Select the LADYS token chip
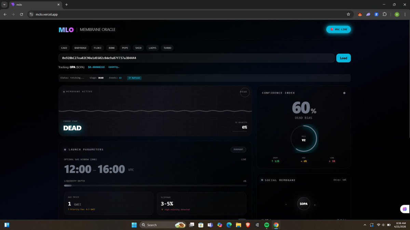This screenshot has width=410, height=230. (x=152, y=48)
